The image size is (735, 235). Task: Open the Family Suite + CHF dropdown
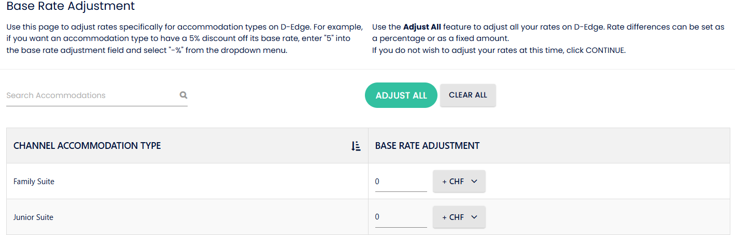pos(459,182)
